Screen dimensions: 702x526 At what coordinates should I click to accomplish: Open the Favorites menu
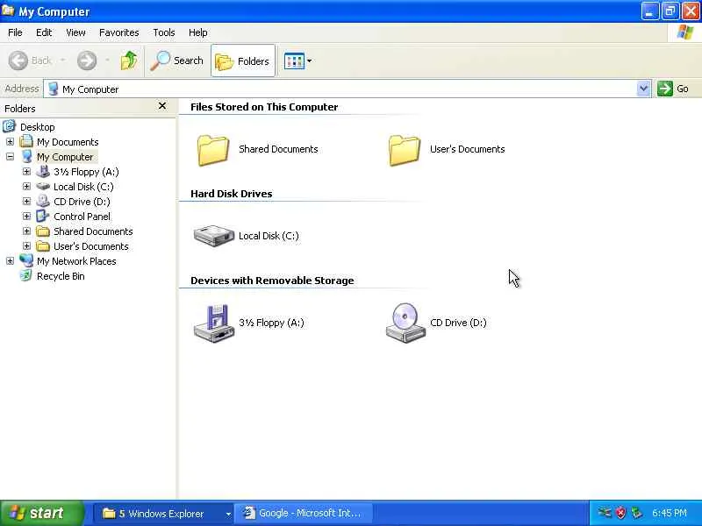(119, 32)
